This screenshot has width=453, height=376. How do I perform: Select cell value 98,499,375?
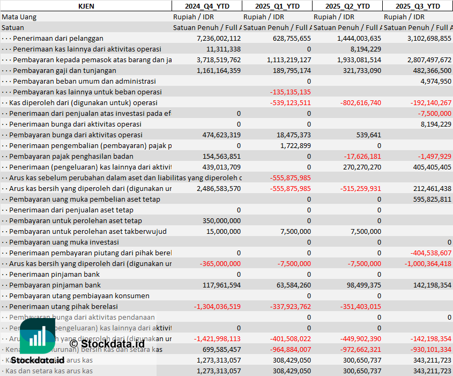pos(364,285)
